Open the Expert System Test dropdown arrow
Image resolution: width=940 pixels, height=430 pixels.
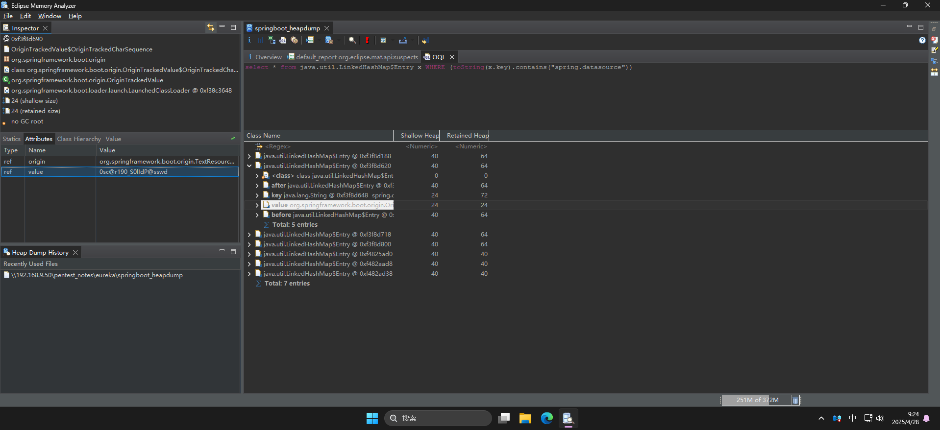(319, 40)
